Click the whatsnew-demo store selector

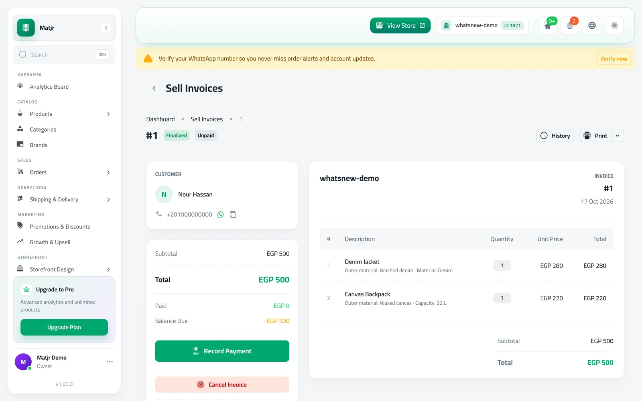(x=482, y=25)
